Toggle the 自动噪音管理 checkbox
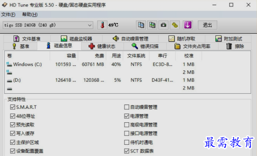The image size is (257, 156). [127, 107]
